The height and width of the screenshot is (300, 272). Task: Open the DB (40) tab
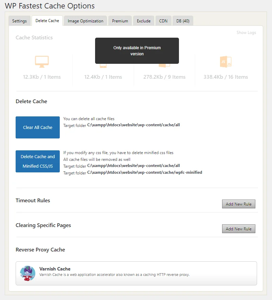(x=183, y=21)
